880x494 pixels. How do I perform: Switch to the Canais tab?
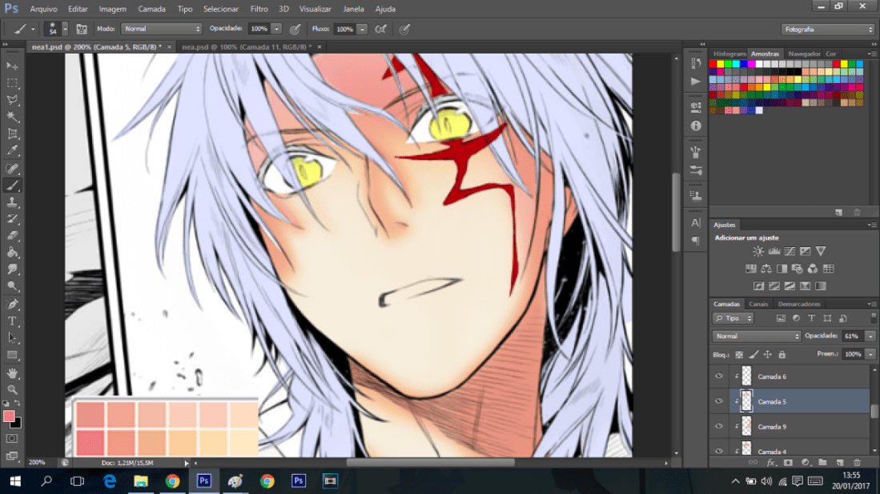[x=757, y=305]
